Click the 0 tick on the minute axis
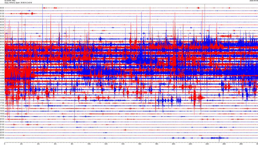 5,144
